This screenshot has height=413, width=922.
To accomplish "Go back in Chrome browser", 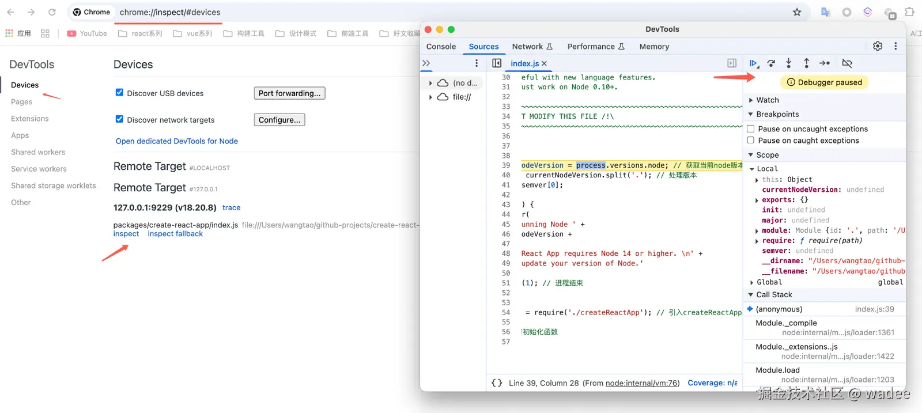I will click(10, 12).
